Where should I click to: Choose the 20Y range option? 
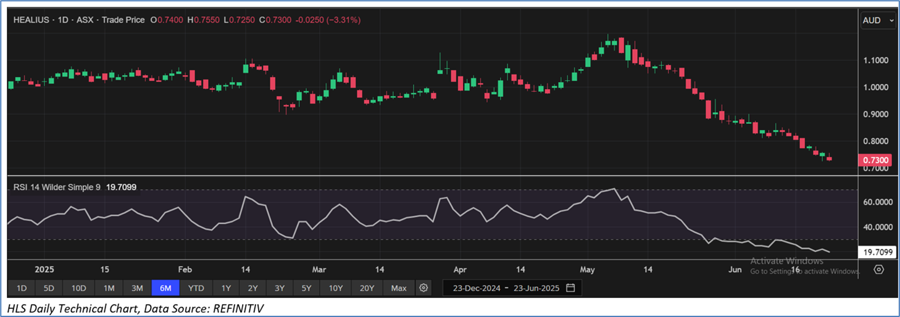coord(367,288)
